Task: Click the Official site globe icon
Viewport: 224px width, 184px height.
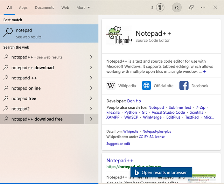Action: [146, 85]
